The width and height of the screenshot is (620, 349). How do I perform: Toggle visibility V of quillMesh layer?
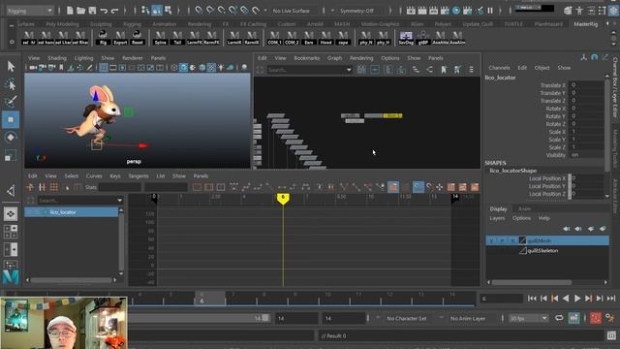(491, 240)
